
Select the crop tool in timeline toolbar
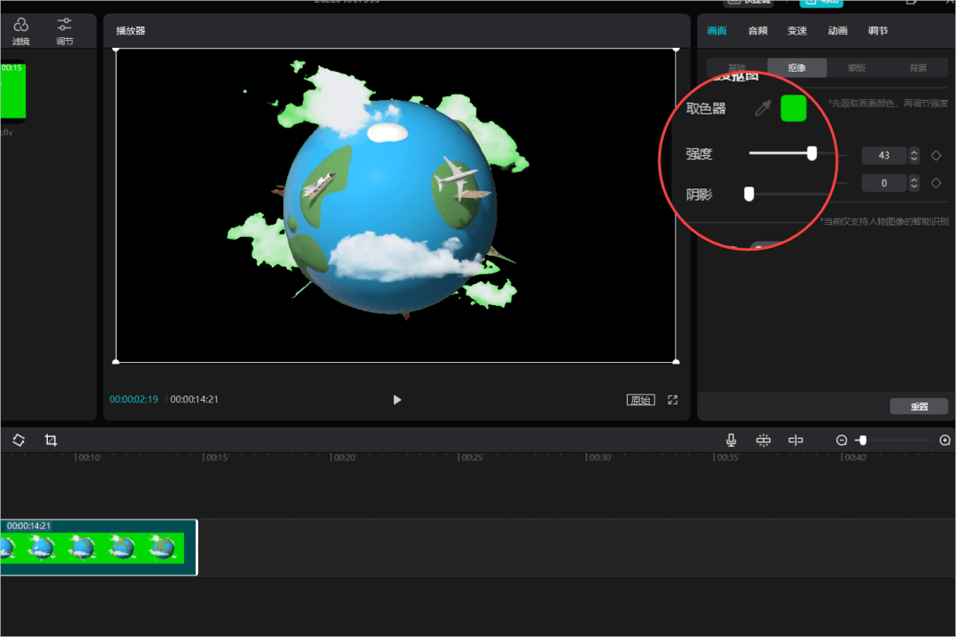(51, 440)
